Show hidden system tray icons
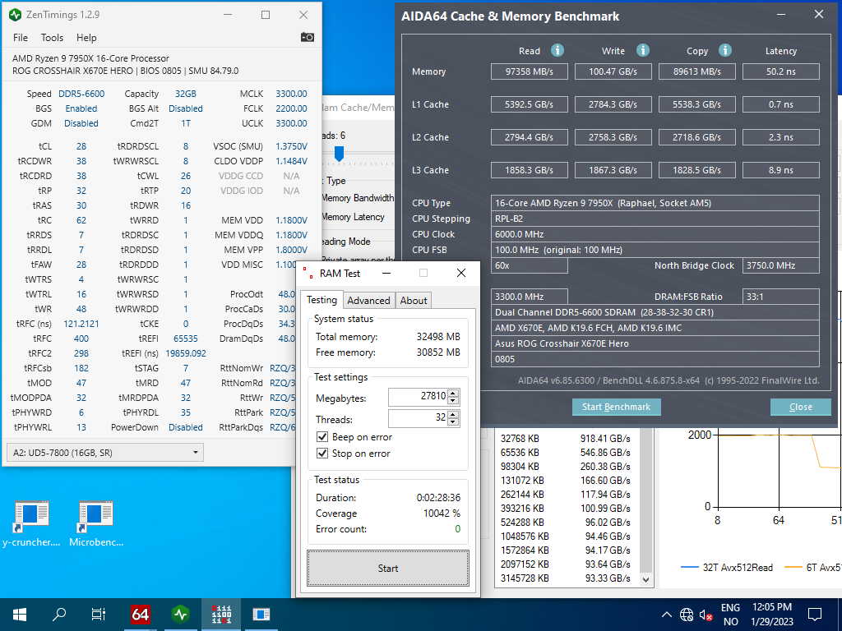Image resolution: width=842 pixels, height=631 pixels. pyautogui.click(x=666, y=615)
